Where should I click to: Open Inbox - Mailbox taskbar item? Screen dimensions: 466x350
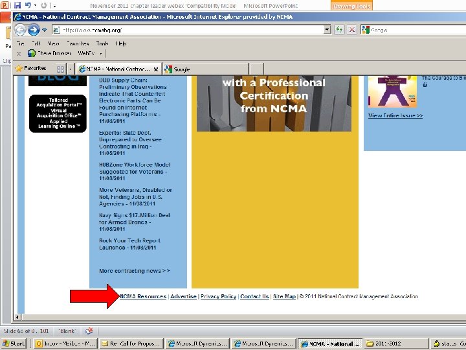[65, 344]
